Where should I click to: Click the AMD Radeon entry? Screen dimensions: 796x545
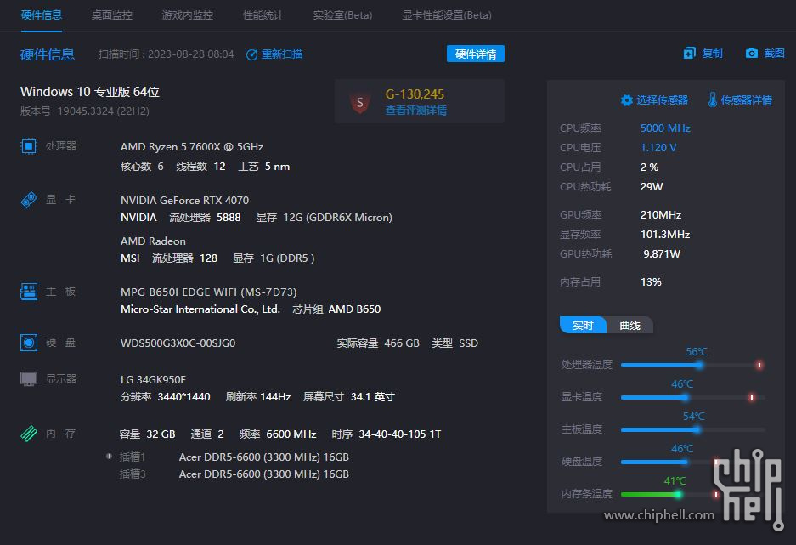[x=153, y=241]
